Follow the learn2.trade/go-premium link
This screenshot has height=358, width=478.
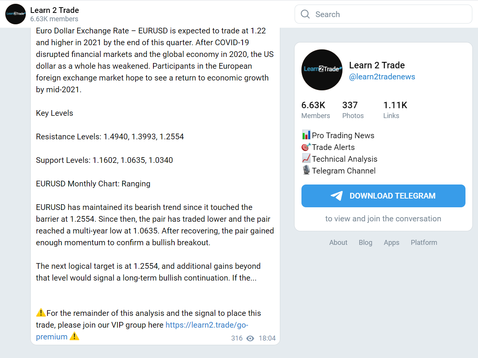pyautogui.click(x=207, y=325)
